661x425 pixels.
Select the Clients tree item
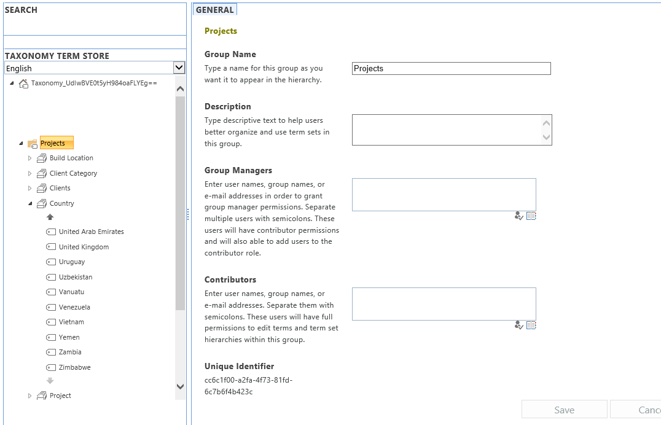coord(60,188)
